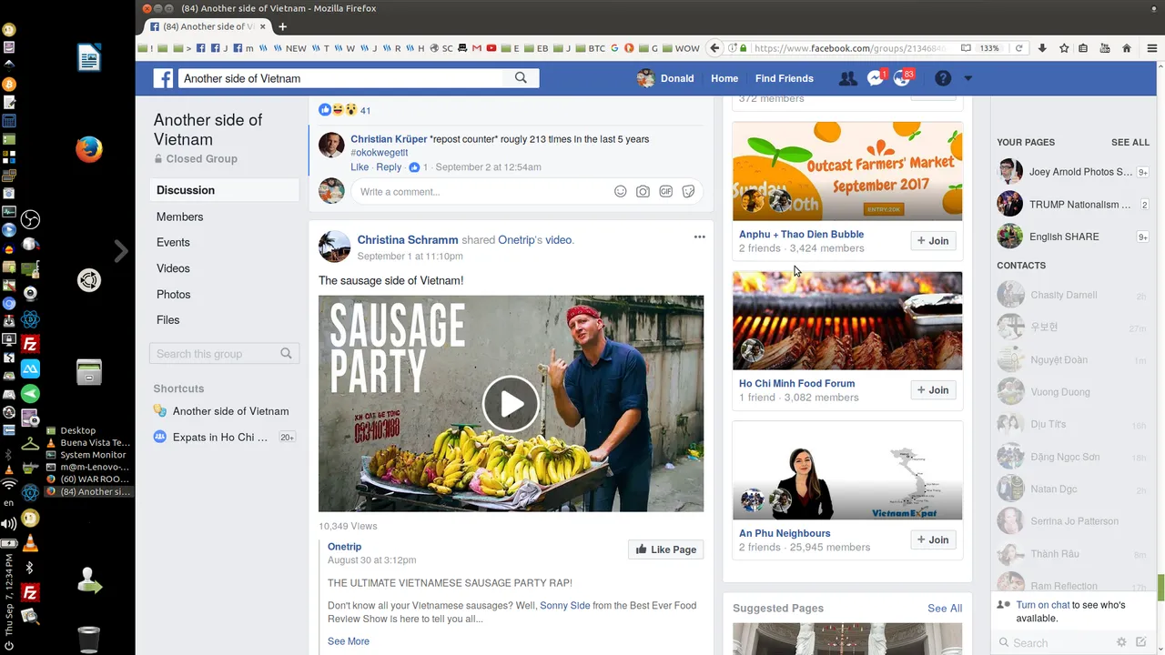Open contact Chasity Darnell in chat list
The width and height of the screenshot is (1165, 655).
click(1073, 295)
